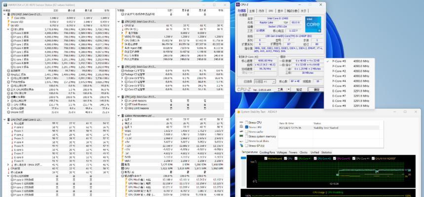Image resolution: width=424 pixels, height=197 pixels.
Task: Toggle the Motherboard temperature graph checkbox
Action: click(x=266, y=159)
